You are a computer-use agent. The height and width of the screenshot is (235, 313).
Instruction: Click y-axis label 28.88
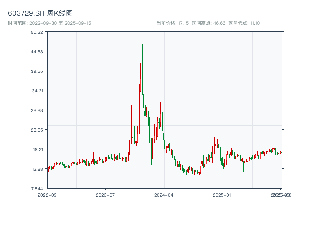[x=37, y=110]
